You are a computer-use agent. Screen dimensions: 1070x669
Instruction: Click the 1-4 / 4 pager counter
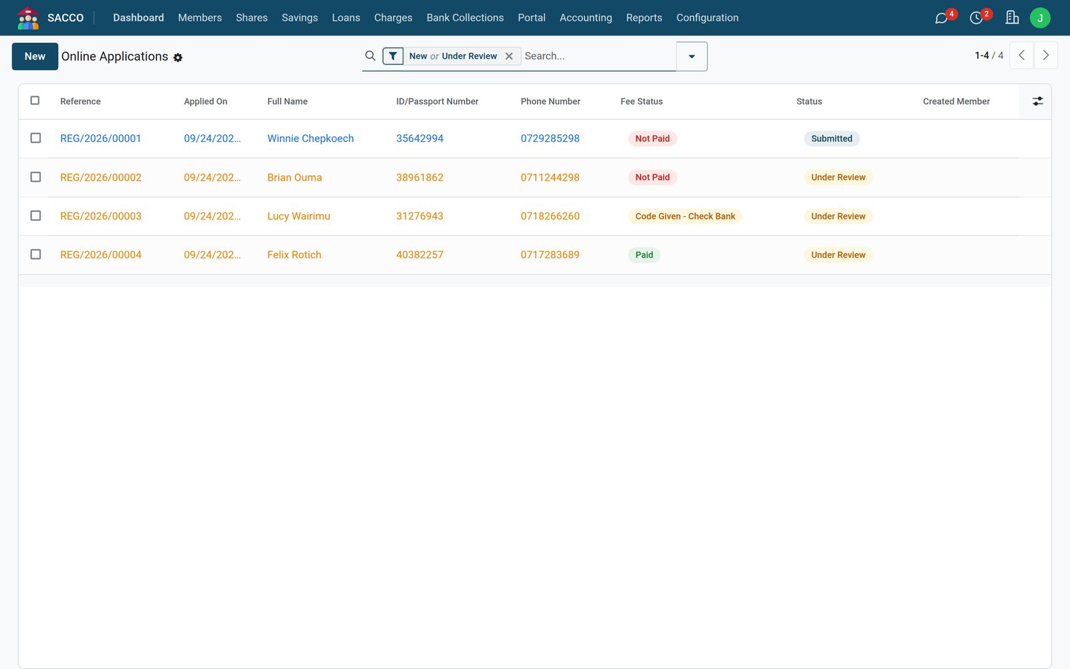click(x=988, y=56)
